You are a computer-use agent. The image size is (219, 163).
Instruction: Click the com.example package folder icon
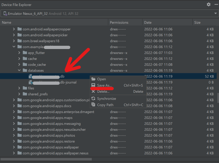(x=19, y=47)
